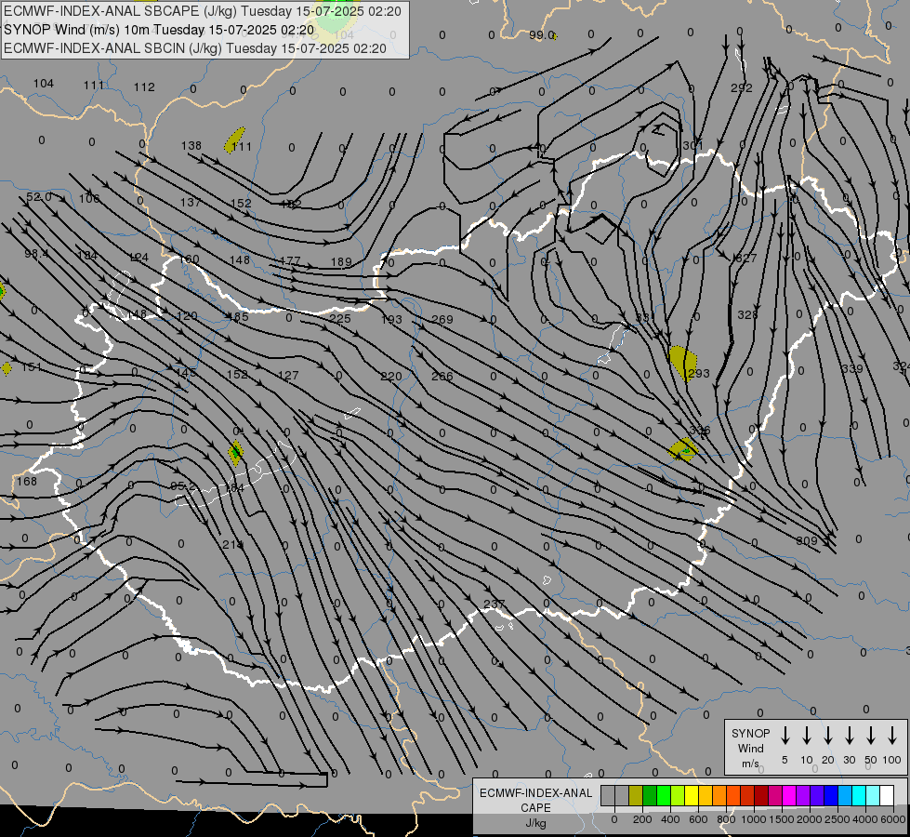Select the bright green CAPE legend swatch
The height and width of the screenshot is (837, 910).
tap(664, 795)
